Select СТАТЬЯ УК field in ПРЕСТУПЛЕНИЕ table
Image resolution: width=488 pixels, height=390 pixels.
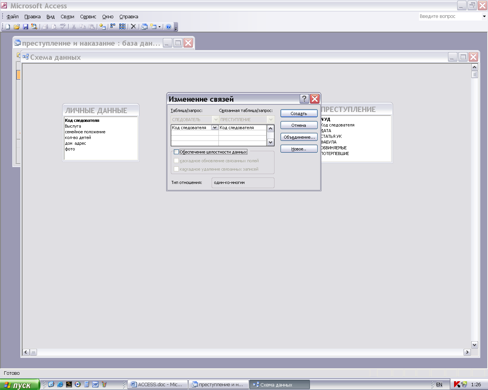331,136
